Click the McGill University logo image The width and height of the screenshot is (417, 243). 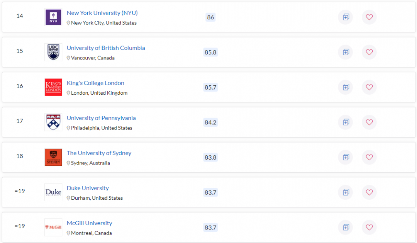click(x=53, y=227)
